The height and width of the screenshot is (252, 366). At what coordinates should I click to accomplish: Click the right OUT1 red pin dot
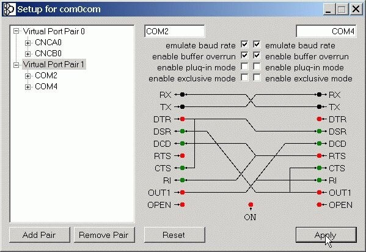tap(319, 193)
